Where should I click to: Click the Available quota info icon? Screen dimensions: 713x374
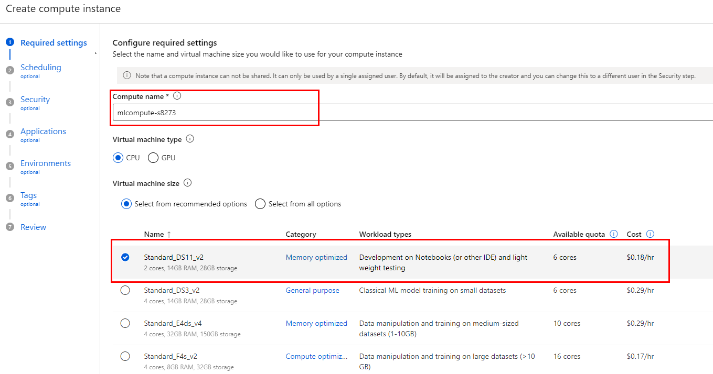click(613, 234)
